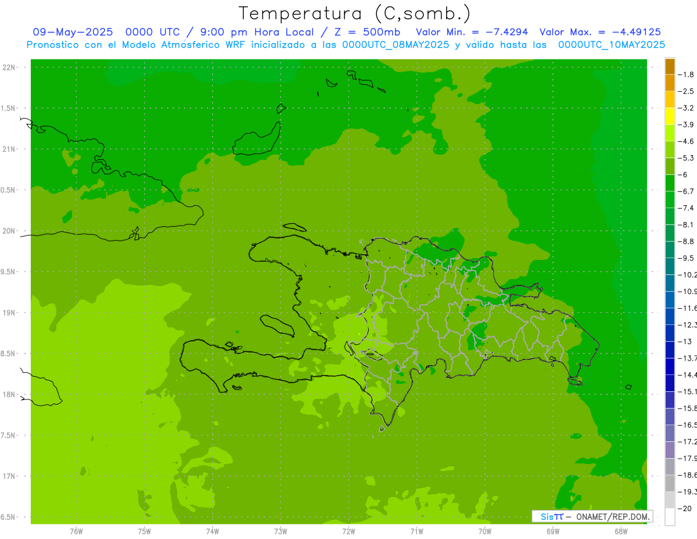Click the '0000UTC_08MAY2025' initialization time
Image resolution: width=697 pixels, height=539 pixels.
(x=396, y=44)
